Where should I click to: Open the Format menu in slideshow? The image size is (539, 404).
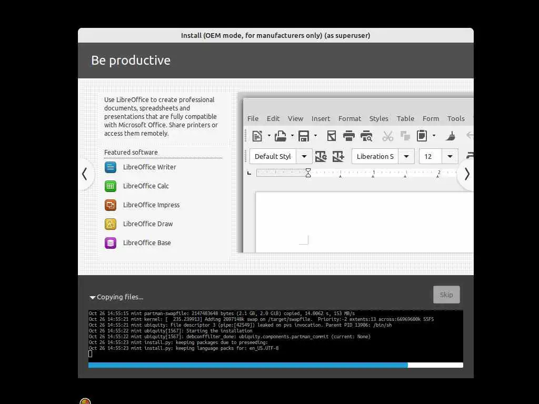[x=350, y=118]
